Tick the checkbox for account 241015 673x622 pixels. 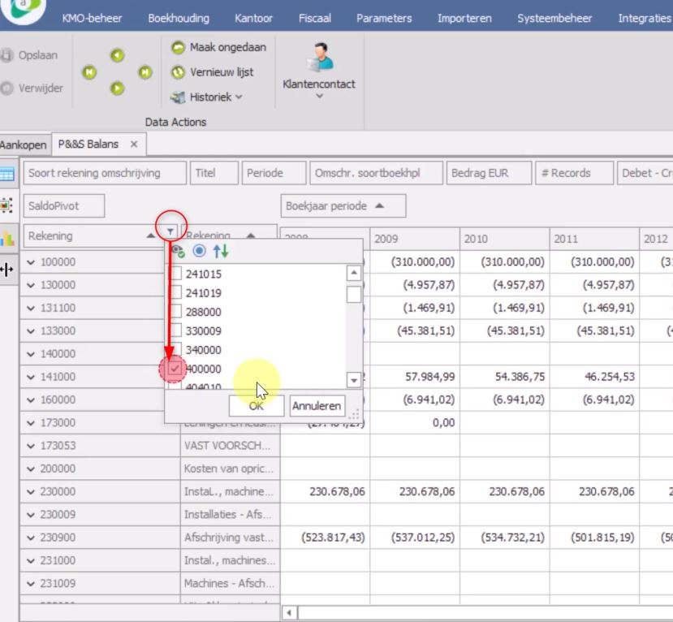tap(176, 274)
